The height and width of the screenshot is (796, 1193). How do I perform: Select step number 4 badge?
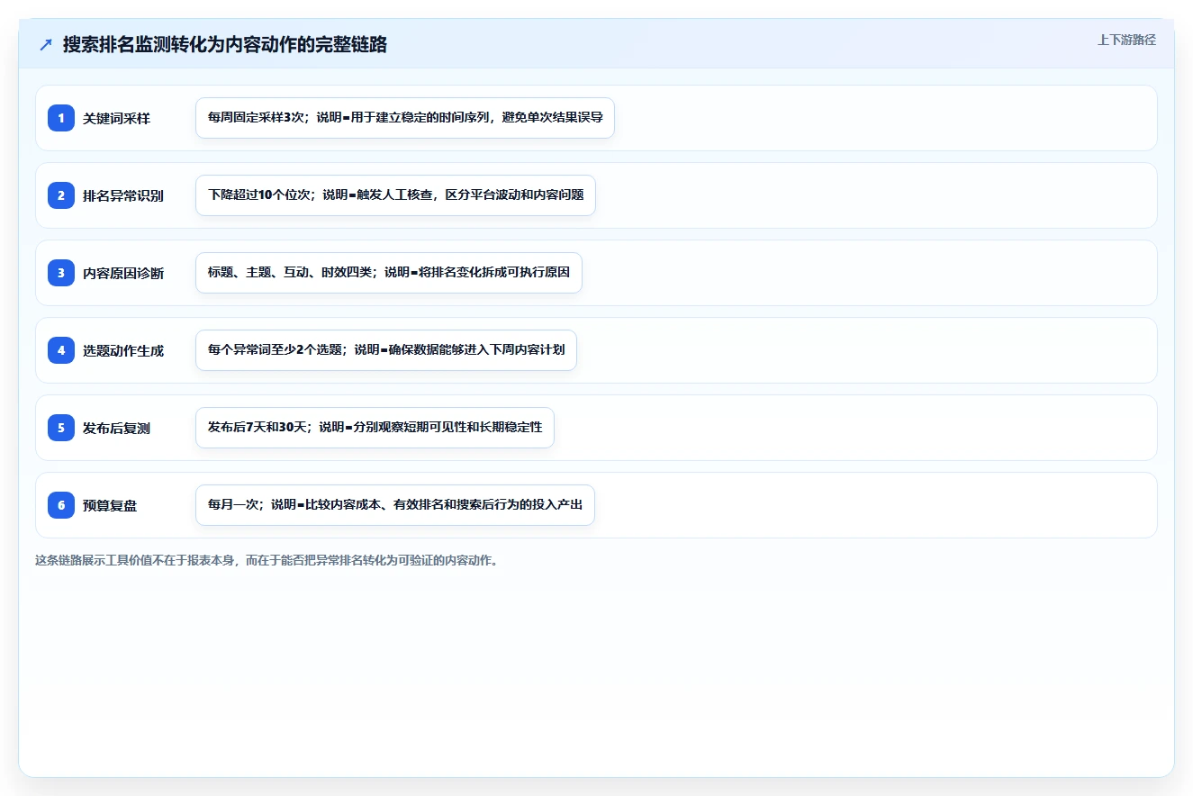(61, 350)
